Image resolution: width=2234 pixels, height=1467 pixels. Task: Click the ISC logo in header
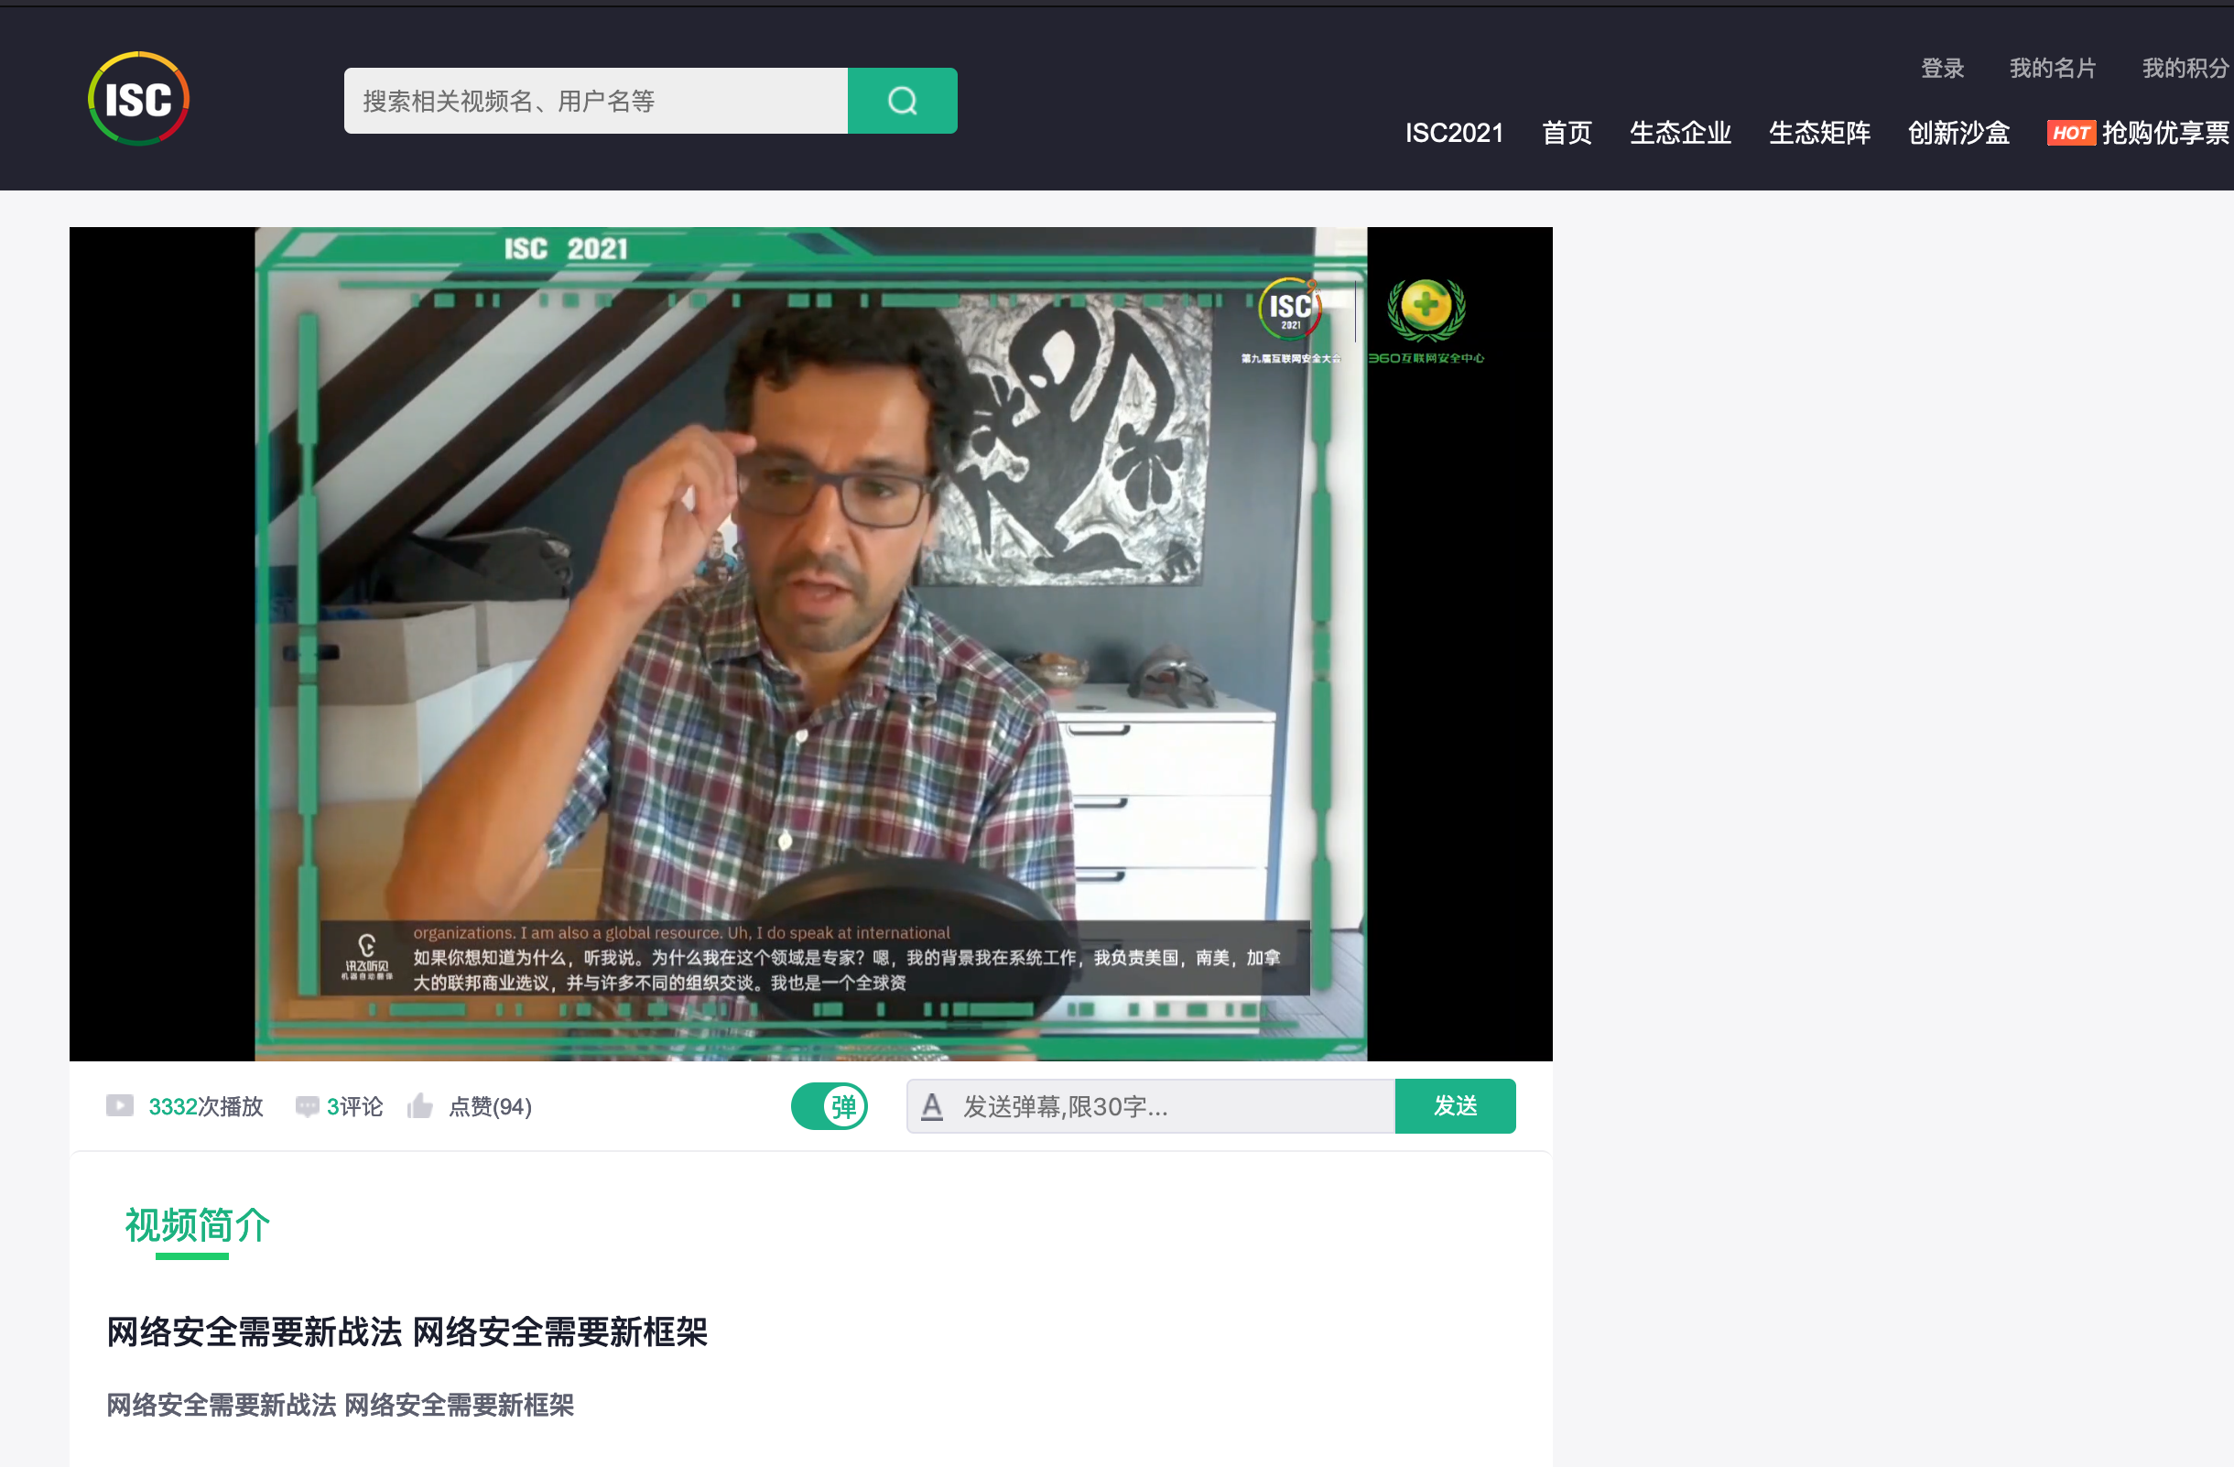coord(139,99)
